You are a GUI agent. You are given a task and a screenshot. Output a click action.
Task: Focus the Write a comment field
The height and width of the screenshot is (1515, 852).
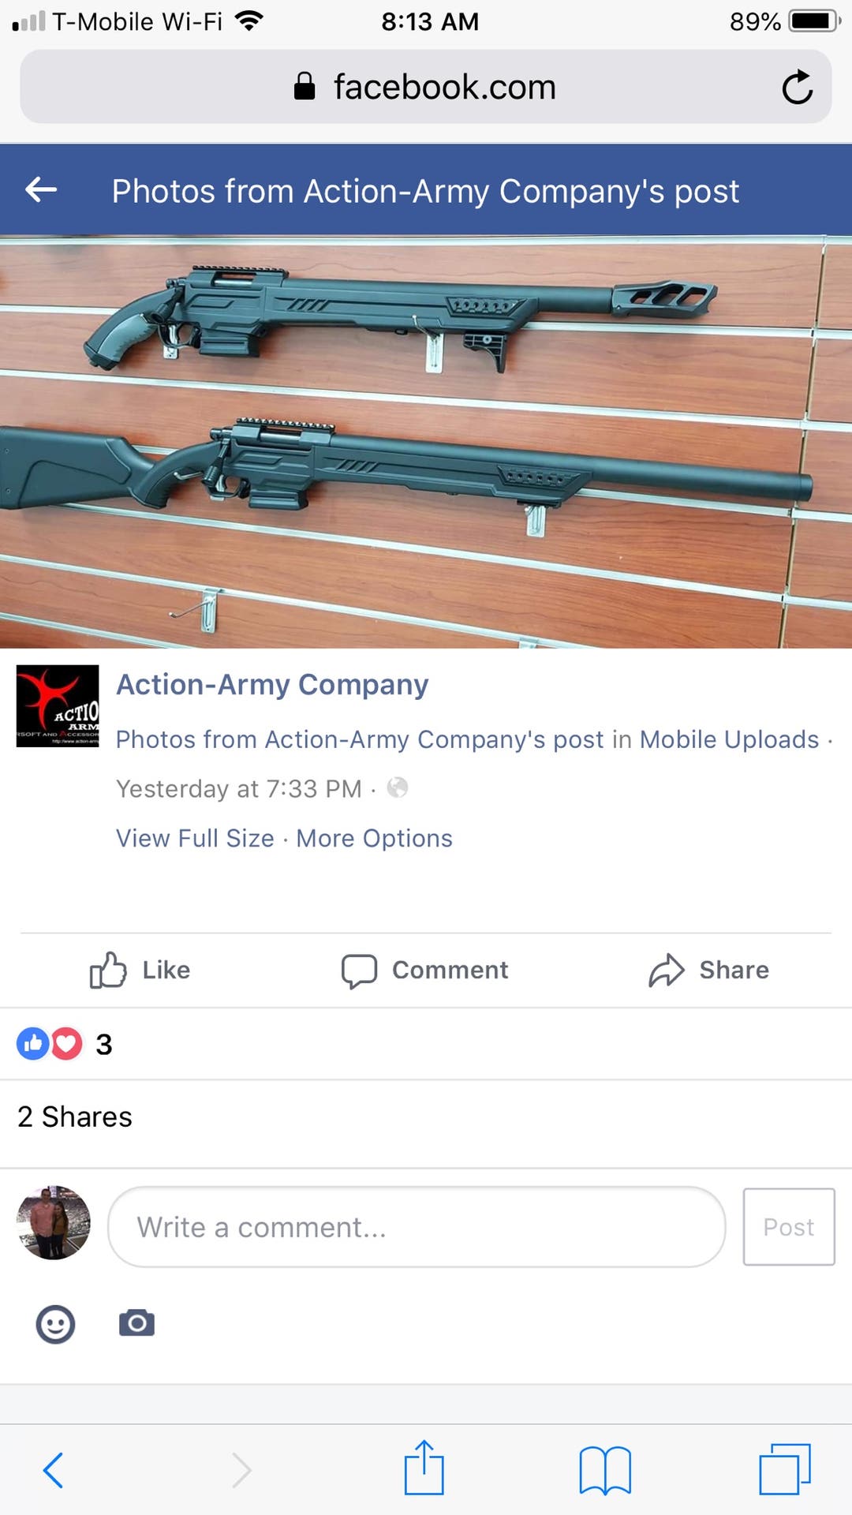[417, 1227]
